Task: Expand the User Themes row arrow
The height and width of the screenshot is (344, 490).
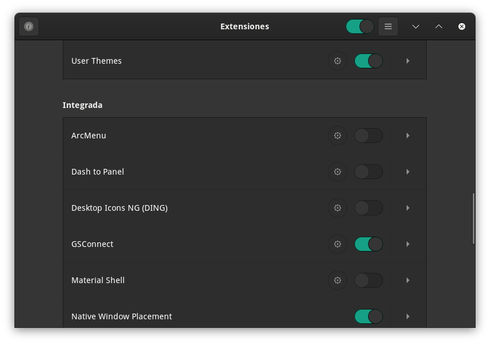Action: pyautogui.click(x=408, y=61)
